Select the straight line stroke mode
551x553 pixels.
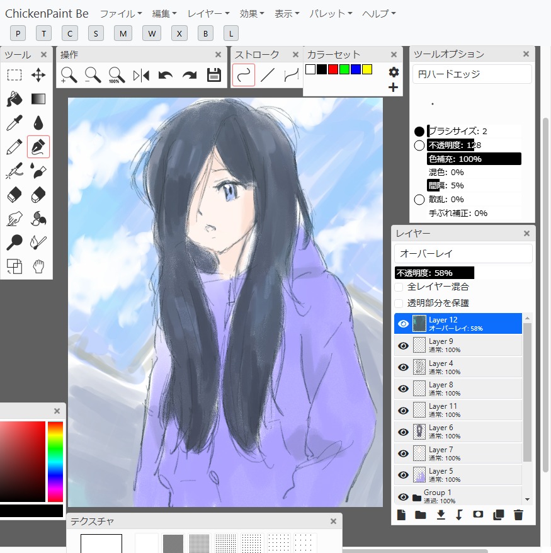pos(268,76)
